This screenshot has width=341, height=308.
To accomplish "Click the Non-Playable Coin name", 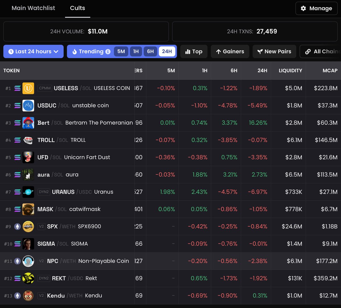I will click(103, 261).
